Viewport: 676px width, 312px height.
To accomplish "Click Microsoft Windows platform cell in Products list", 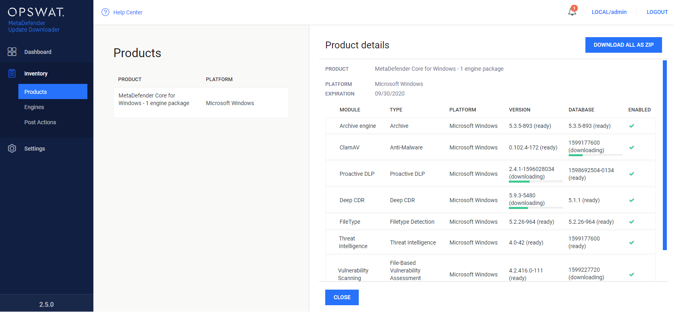I will tap(230, 103).
